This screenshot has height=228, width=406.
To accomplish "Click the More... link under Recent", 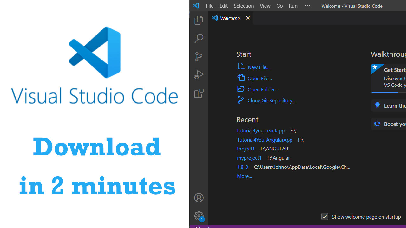I will click(244, 176).
